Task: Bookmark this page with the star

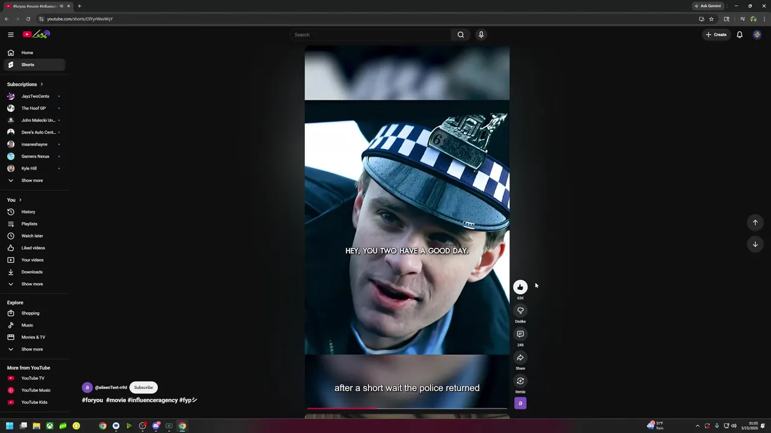Action: pyautogui.click(x=711, y=19)
